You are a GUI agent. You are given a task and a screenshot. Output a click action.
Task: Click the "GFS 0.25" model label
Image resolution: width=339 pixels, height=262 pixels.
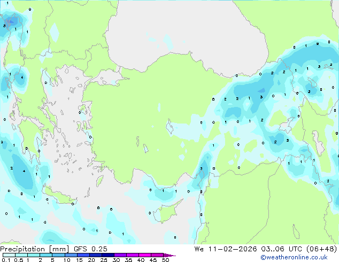(90, 249)
